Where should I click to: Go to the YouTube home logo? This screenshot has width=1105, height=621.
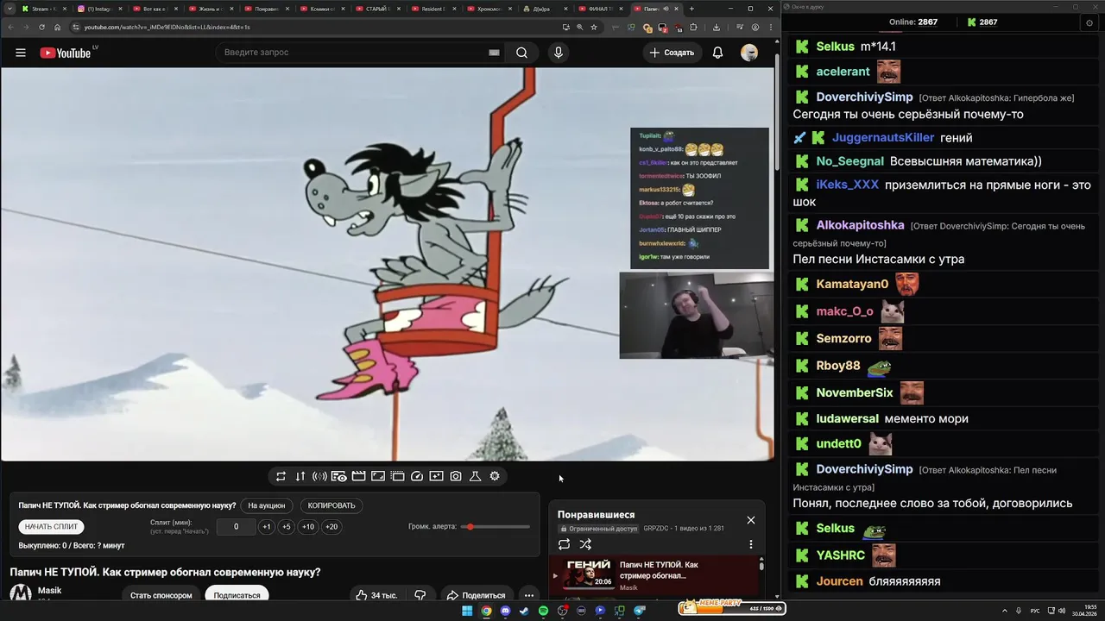point(65,53)
